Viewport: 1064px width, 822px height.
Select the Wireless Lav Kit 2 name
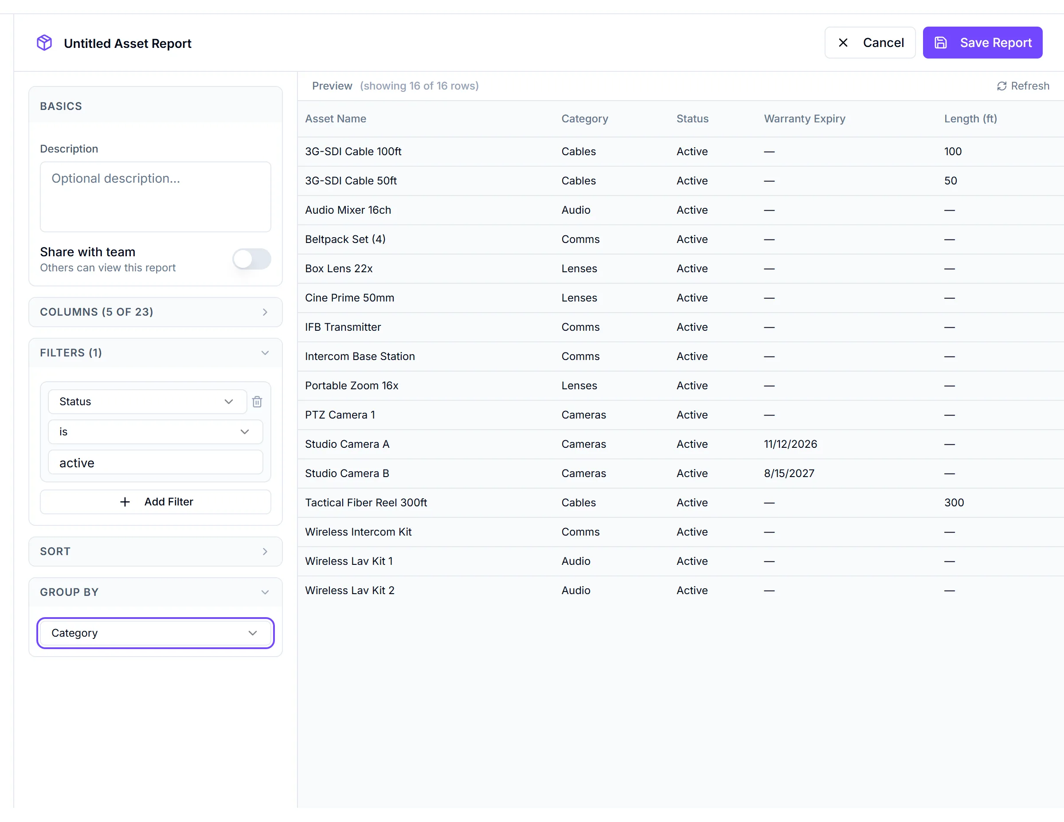(x=350, y=590)
